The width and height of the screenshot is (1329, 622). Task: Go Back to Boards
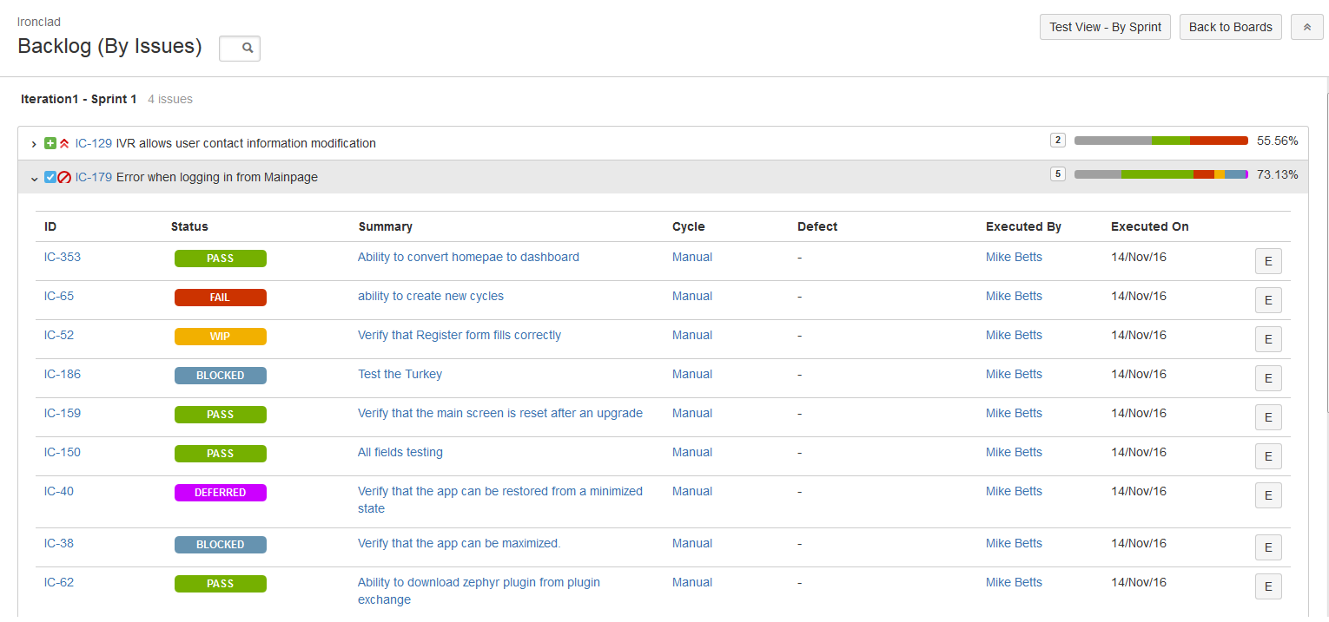coord(1230,27)
